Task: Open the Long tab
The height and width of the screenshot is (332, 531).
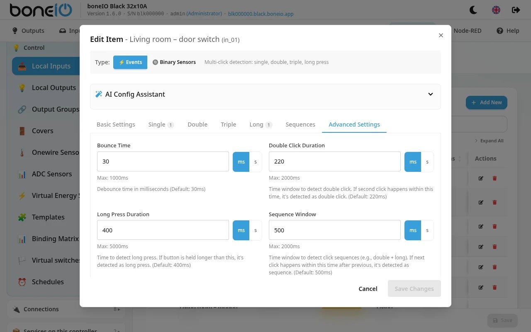Action: click(x=261, y=124)
